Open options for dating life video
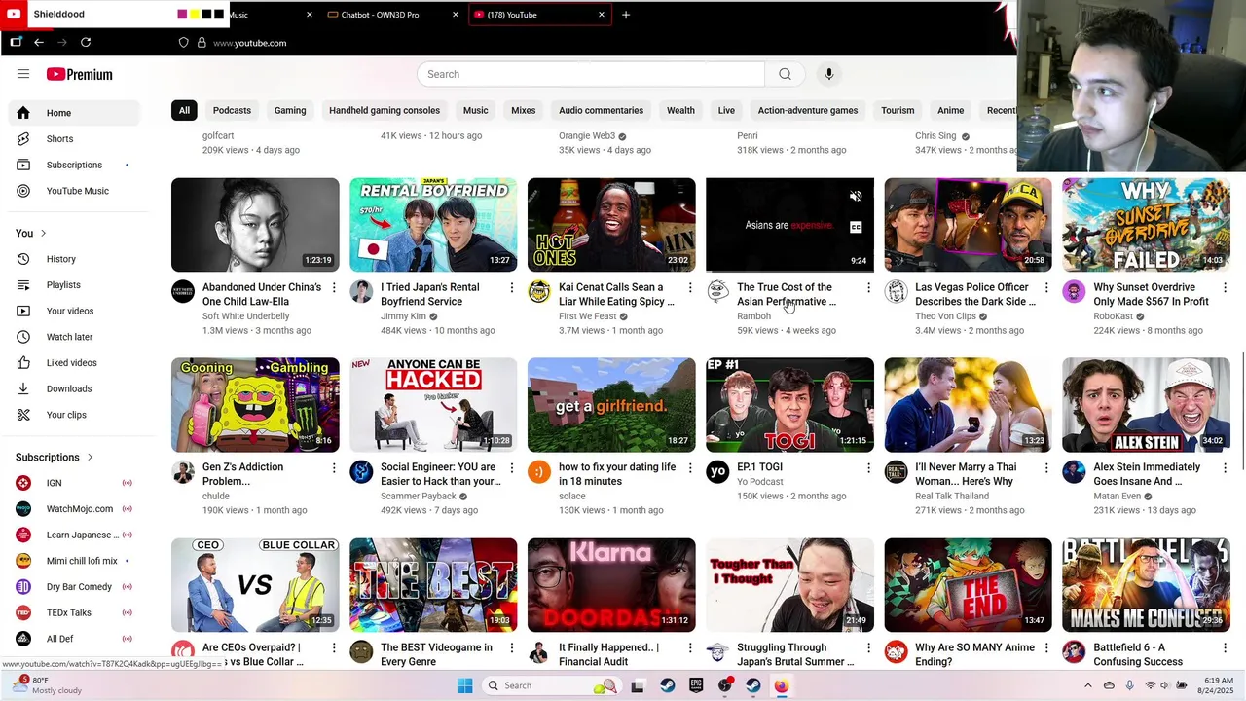 click(x=690, y=468)
